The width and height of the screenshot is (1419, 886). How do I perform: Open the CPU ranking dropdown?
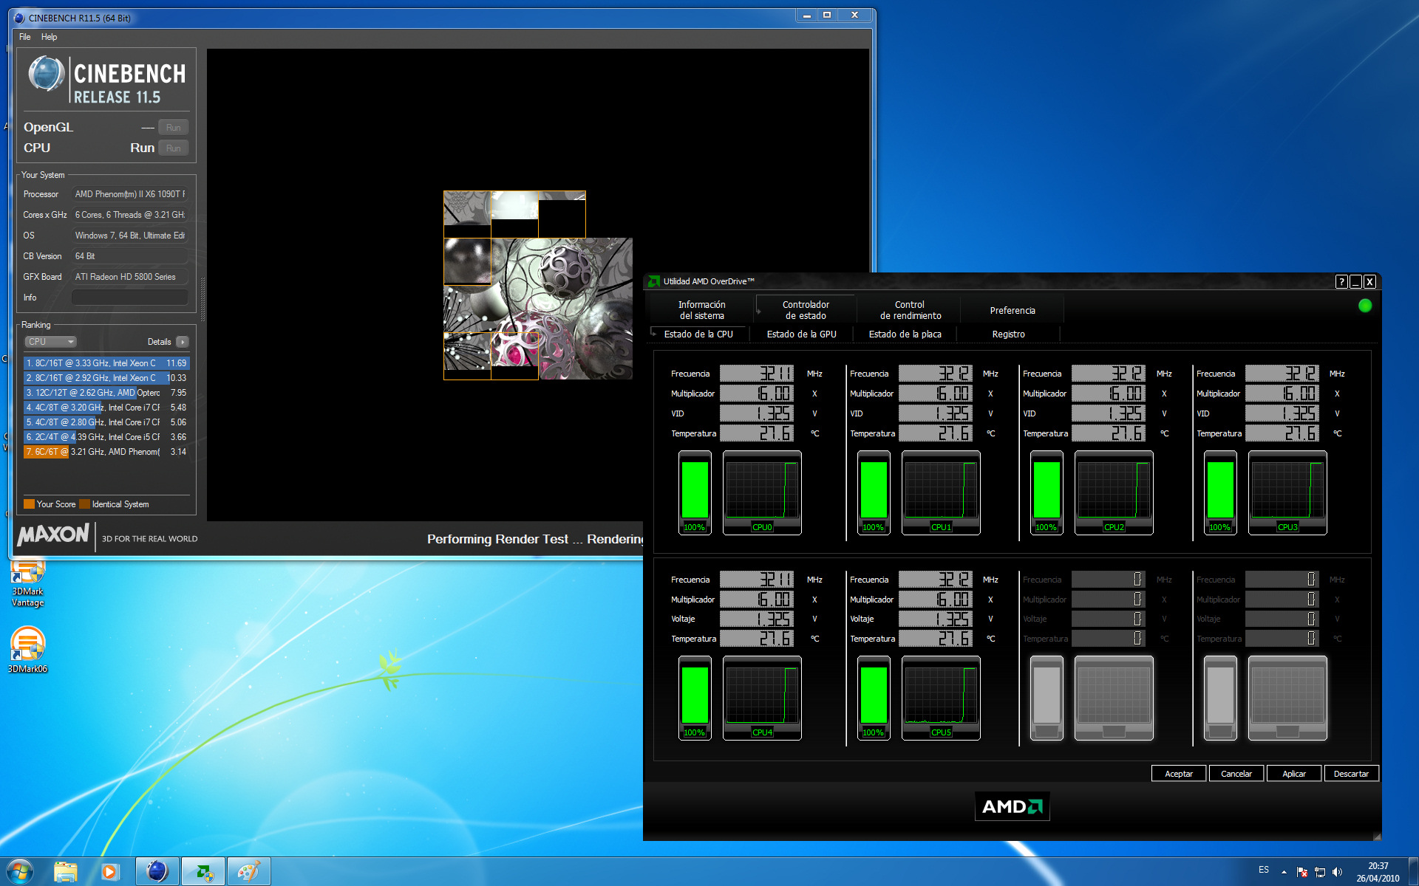coord(51,342)
